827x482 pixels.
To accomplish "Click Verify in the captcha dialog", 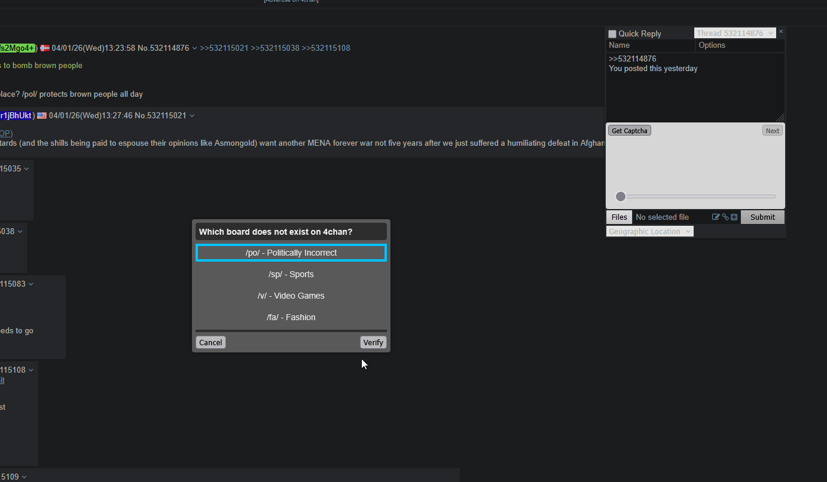I will pyautogui.click(x=373, y=342).
